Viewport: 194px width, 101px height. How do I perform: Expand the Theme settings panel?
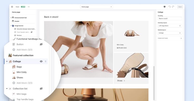click(x=170, y=38)
